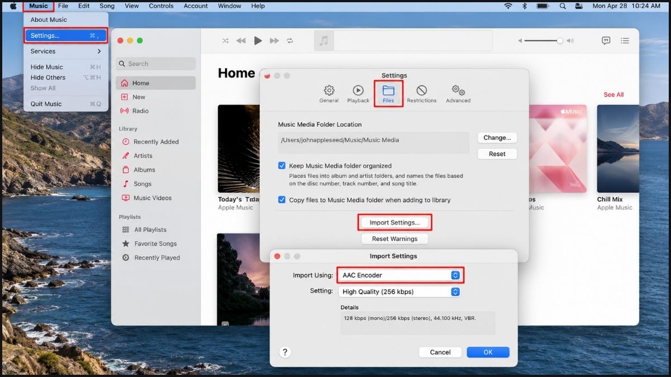Open the Favorite Songs playlist
The height and width of the screenshot is (377, 671).
click(155, 244)
